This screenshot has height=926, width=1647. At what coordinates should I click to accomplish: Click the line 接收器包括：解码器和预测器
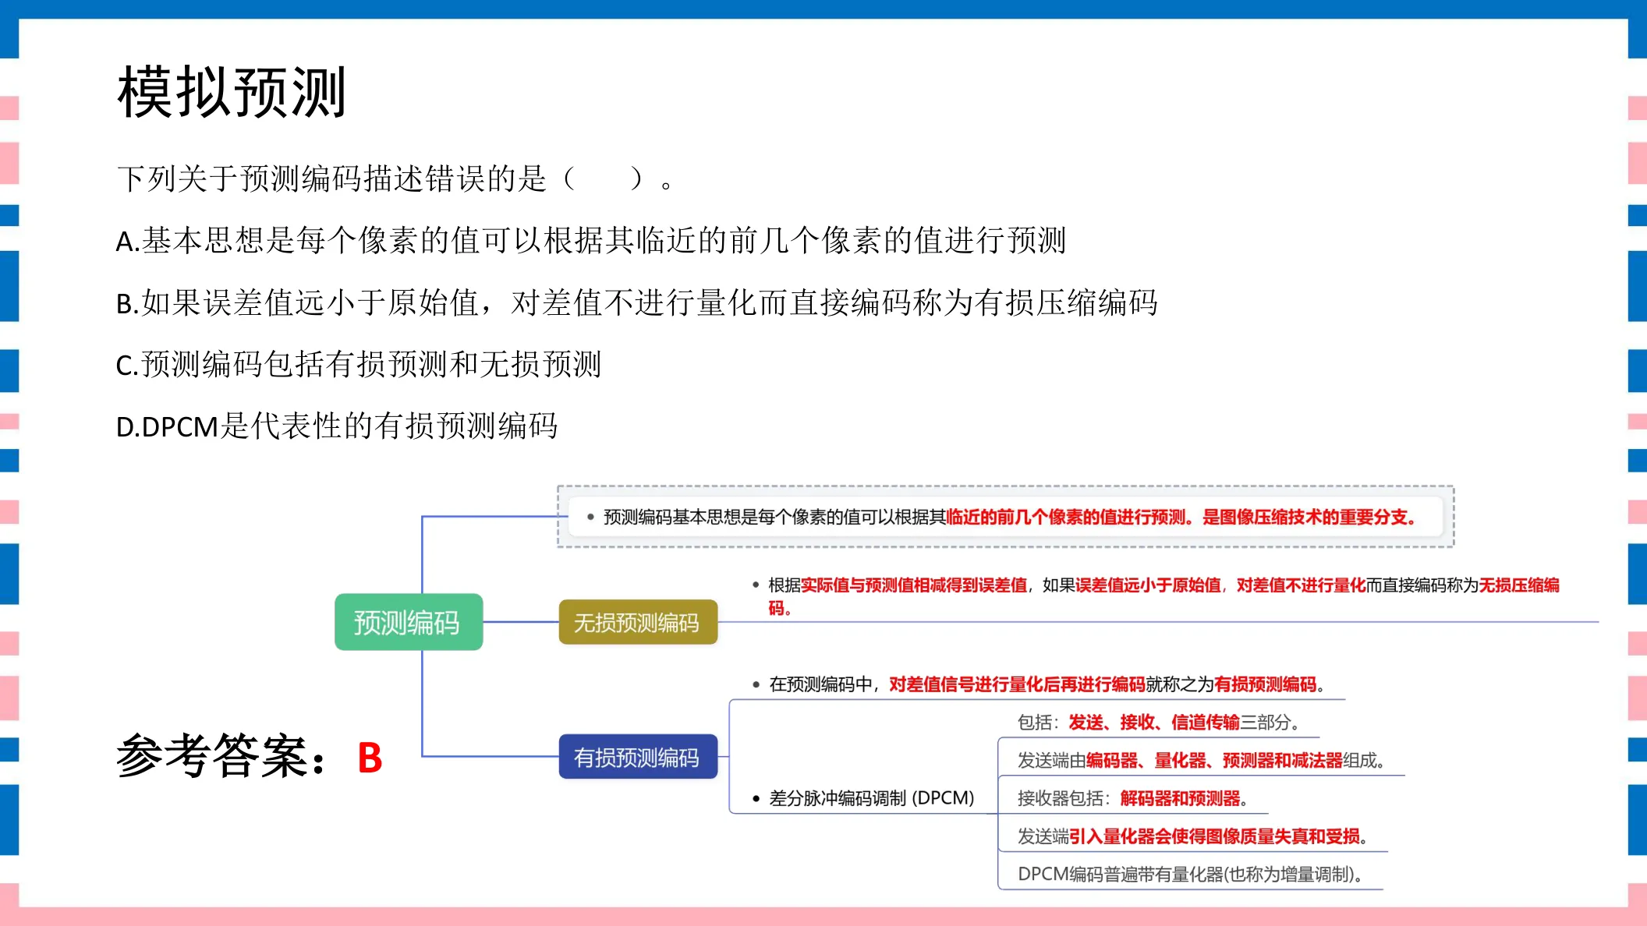(x=1132, y=798)
